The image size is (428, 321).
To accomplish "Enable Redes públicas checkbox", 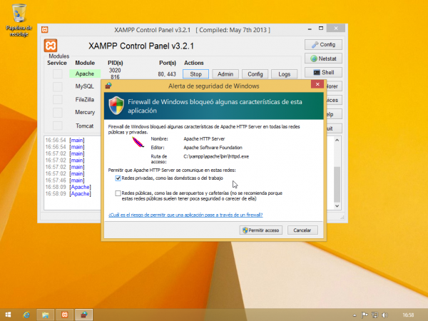I will click(118, 193).
